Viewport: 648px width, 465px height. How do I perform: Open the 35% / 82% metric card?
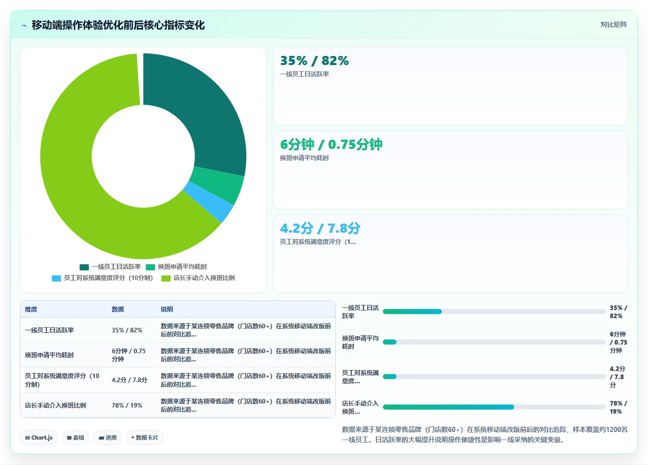[x=450, y=86]
